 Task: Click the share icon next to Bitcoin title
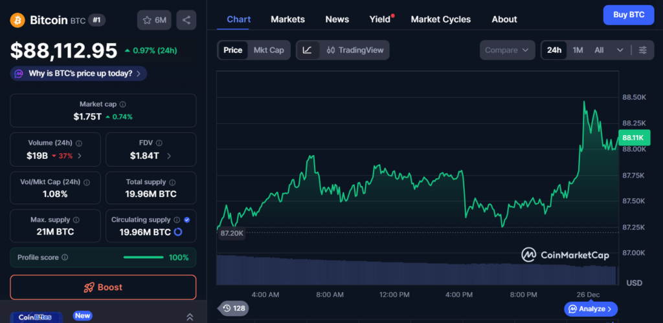(x=186, y=20)
